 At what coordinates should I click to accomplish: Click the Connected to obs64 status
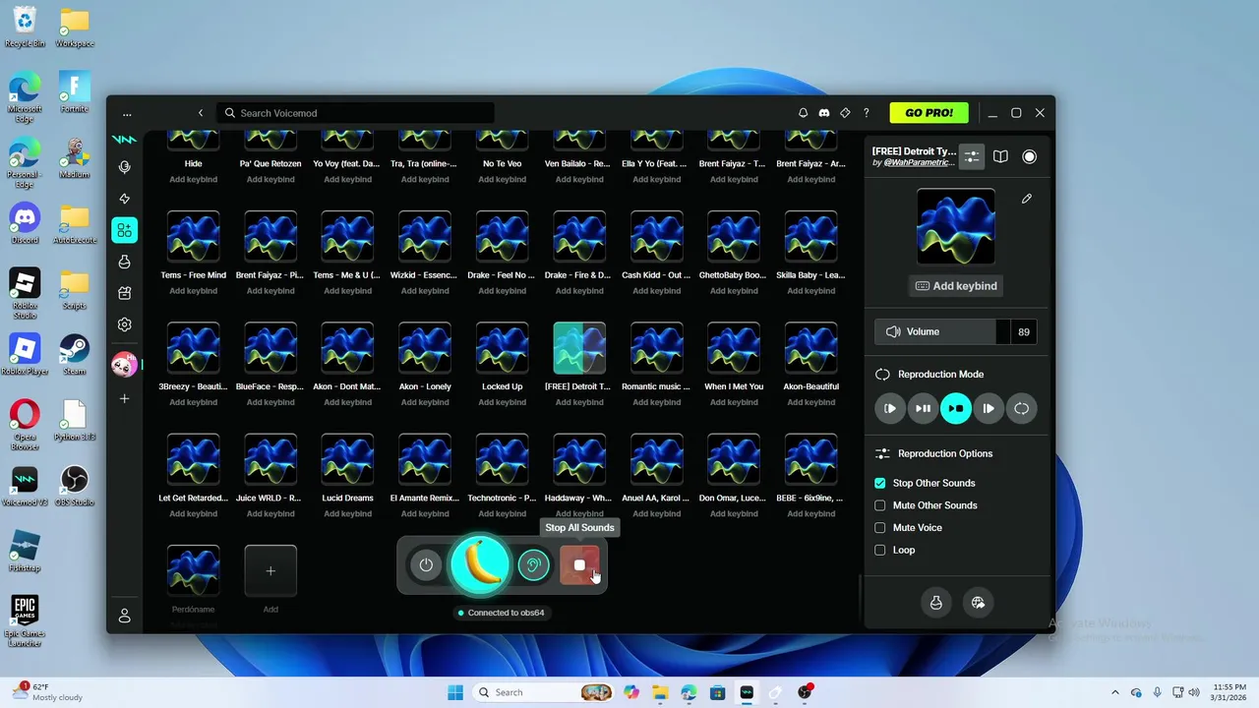[x=501, y=613]
